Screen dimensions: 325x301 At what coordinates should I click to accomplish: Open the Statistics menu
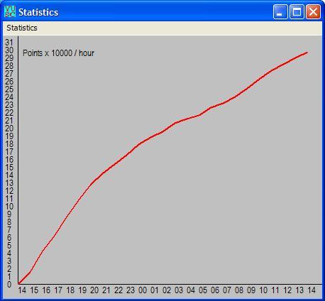coord(22,28)
